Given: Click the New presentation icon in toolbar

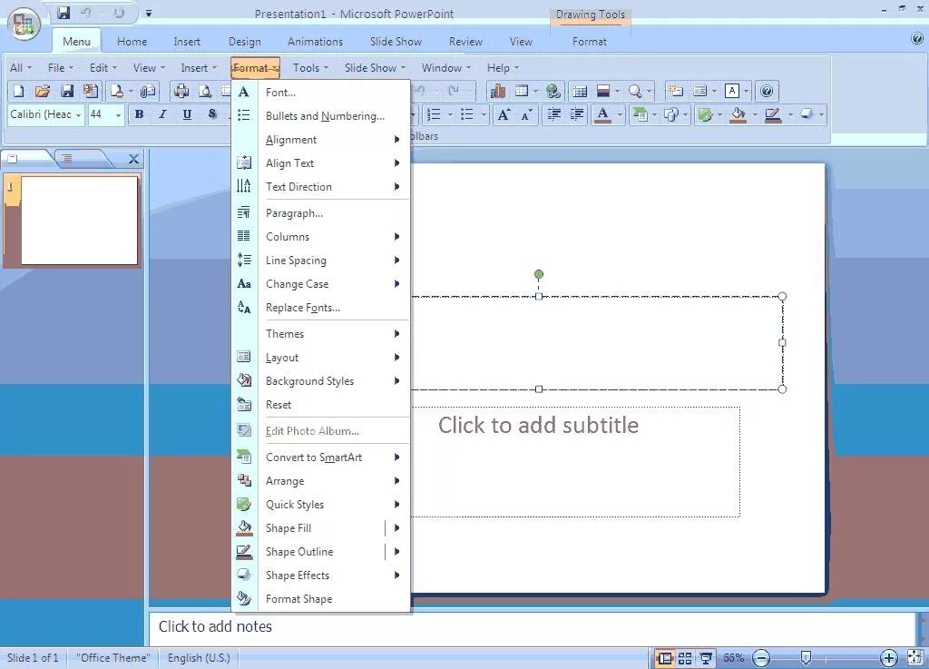Looking at the screenshot, I should [18, 92].
